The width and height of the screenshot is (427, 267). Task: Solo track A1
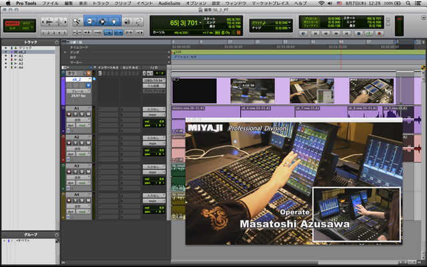pos(81,114)
